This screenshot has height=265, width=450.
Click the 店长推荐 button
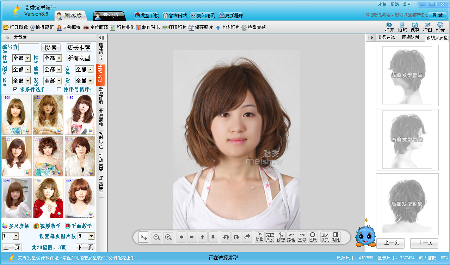pyautogui.click(x=79, y=48)
